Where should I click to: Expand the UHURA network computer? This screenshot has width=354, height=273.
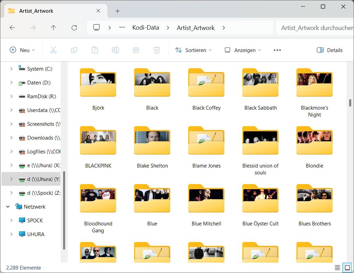[11, 234]
